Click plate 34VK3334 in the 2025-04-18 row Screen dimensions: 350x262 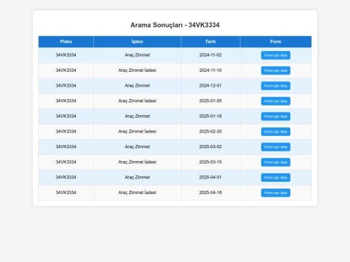[x=66, y=193]
